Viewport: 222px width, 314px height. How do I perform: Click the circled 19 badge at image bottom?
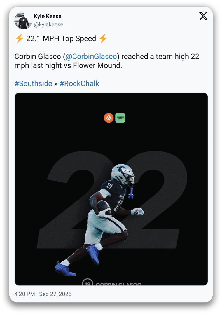[88, 282]
